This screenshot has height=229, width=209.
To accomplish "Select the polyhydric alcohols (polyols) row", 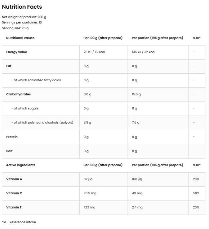I will (x=103, y=122).
